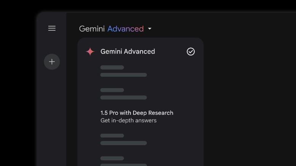
Task: Select second placeholder model above Deep Research
Action: (x=123, y=94)
